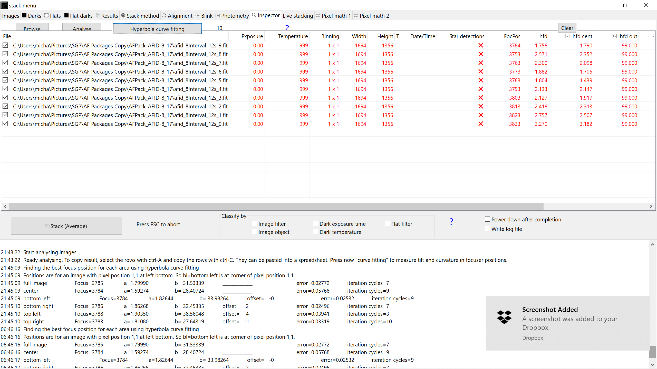Select the FocPos value 3784 cell
Viewport: 657px width, 369px height.
click(x=504, y=45)
